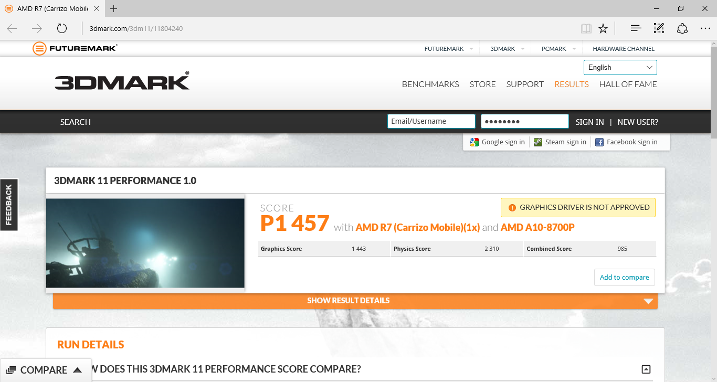Click the Futuremark logo

(75, 48)
